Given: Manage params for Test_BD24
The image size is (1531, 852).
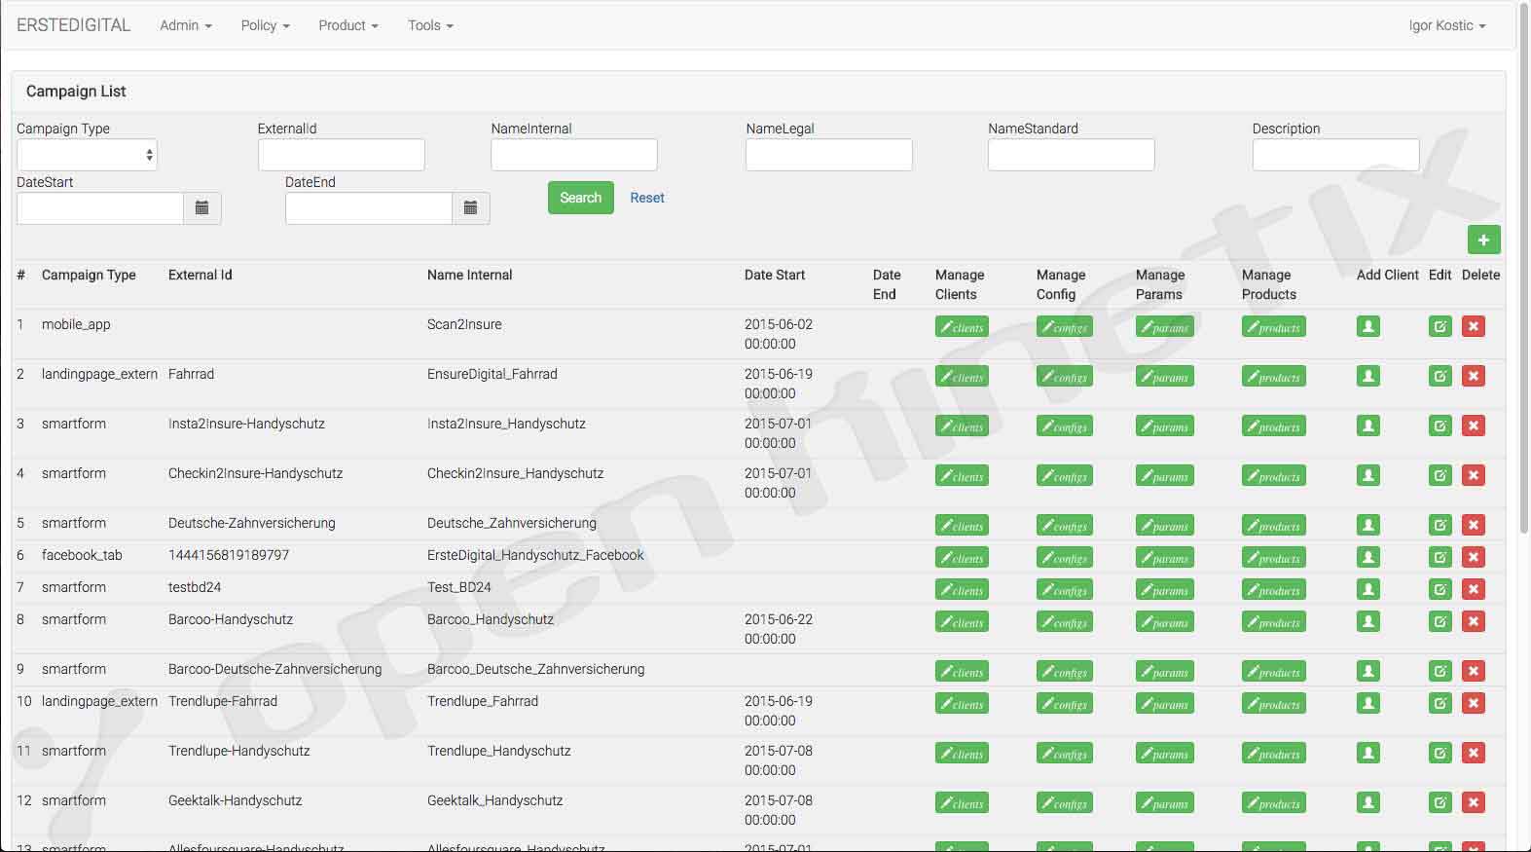Looking at the screenshot, I should click(x=1165, y=590).
